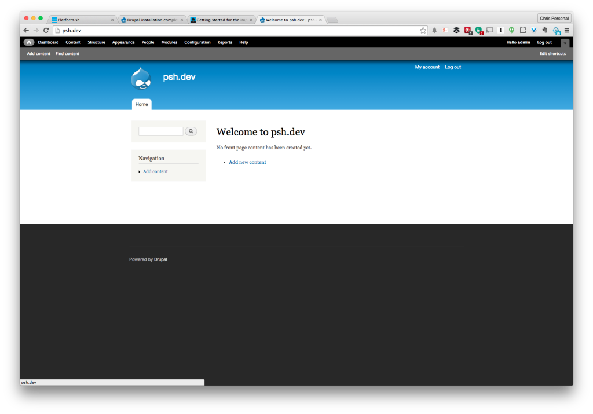Click the Drupal link in footer
Screen dimensions: 593x414
click(160, 259)
